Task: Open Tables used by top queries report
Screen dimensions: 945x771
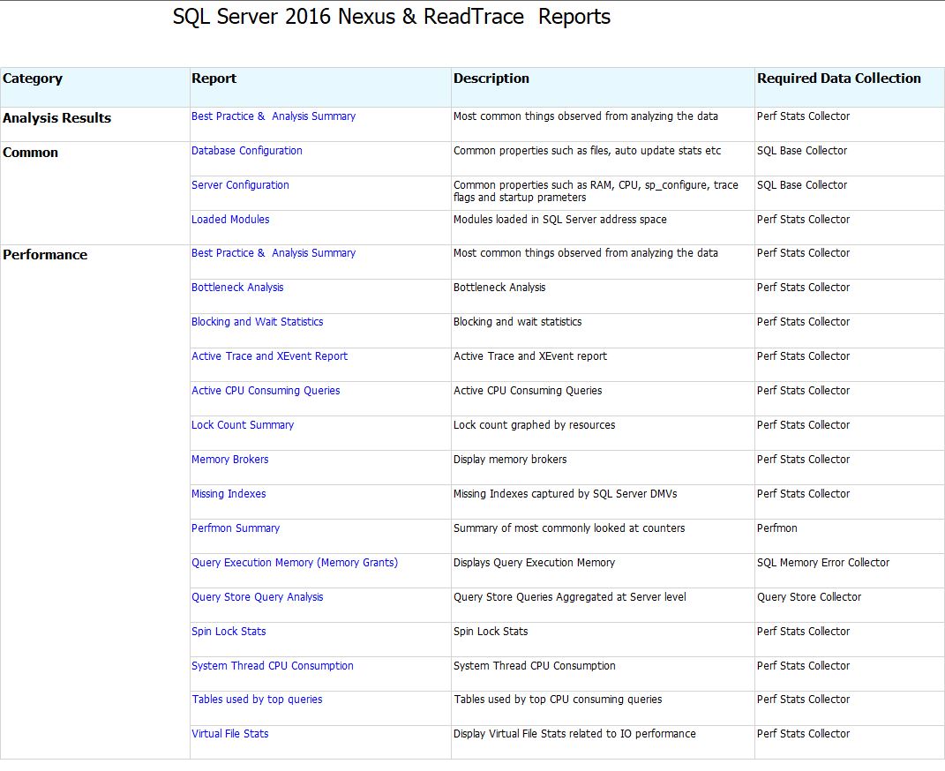Action: pyautogui.click(x=258, y=700)
